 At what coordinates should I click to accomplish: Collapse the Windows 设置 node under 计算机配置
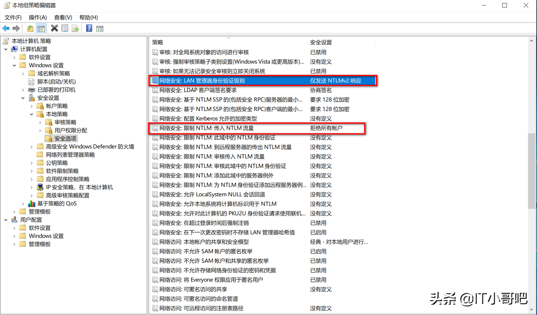coord(14,65)
